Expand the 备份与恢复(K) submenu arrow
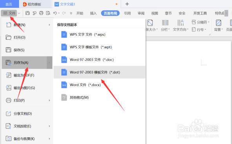This screenshot has height=144, width=232. coord(49,138)
